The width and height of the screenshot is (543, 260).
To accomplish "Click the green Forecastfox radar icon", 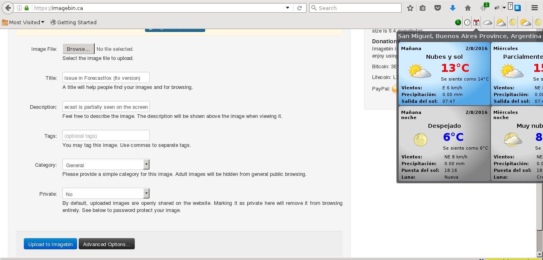I will point(458,23).
